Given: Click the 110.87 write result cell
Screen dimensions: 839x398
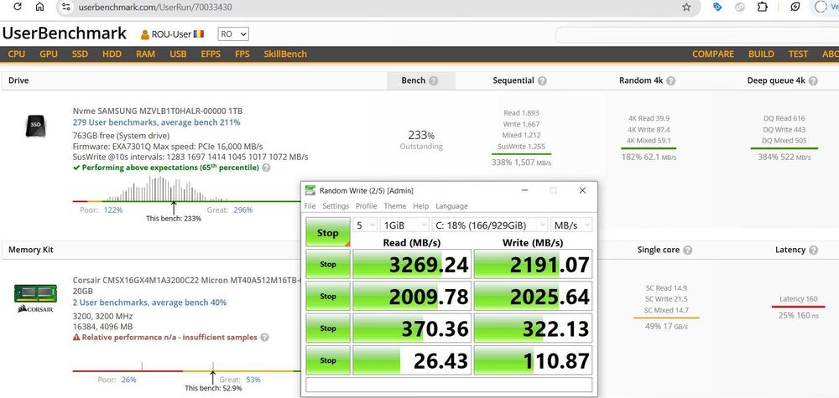Looking at the screenshot, I should point(533,360).
